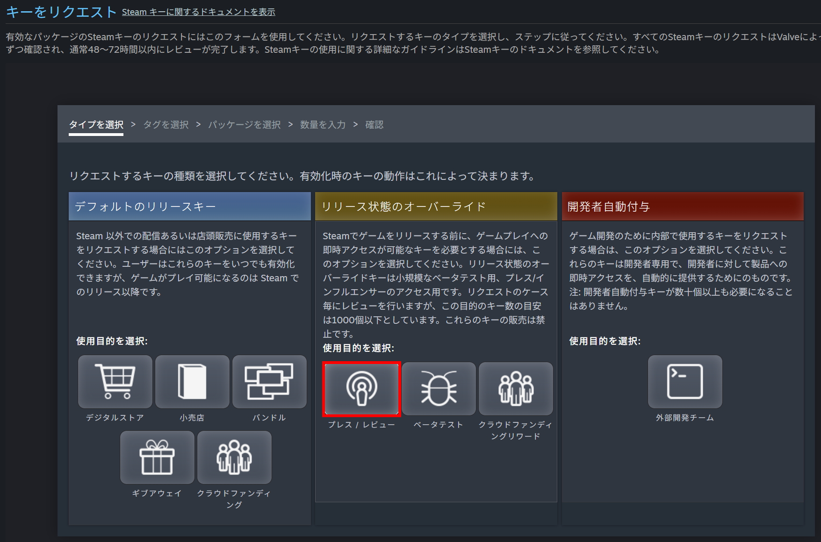
Task: Click the リリース状態のオーバーライド yellow header
Action: coord(436,207)
